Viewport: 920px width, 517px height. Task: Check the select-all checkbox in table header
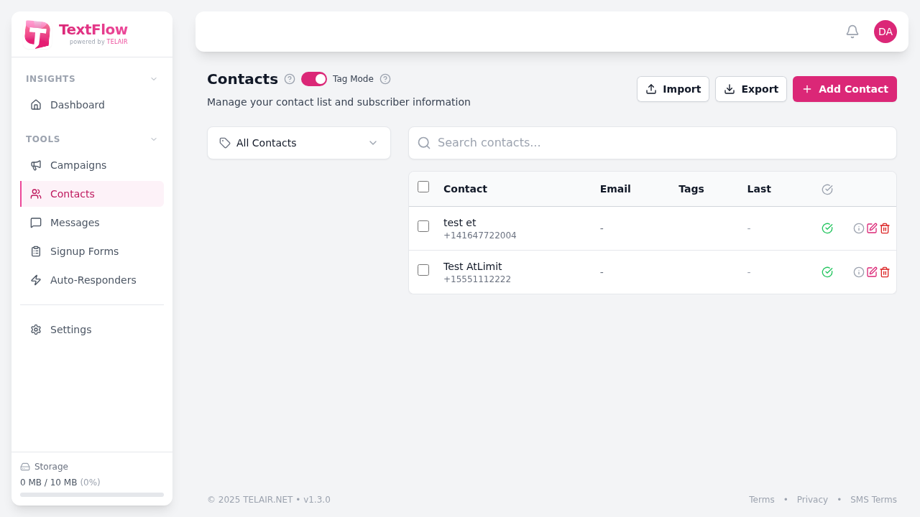[423, 187]
